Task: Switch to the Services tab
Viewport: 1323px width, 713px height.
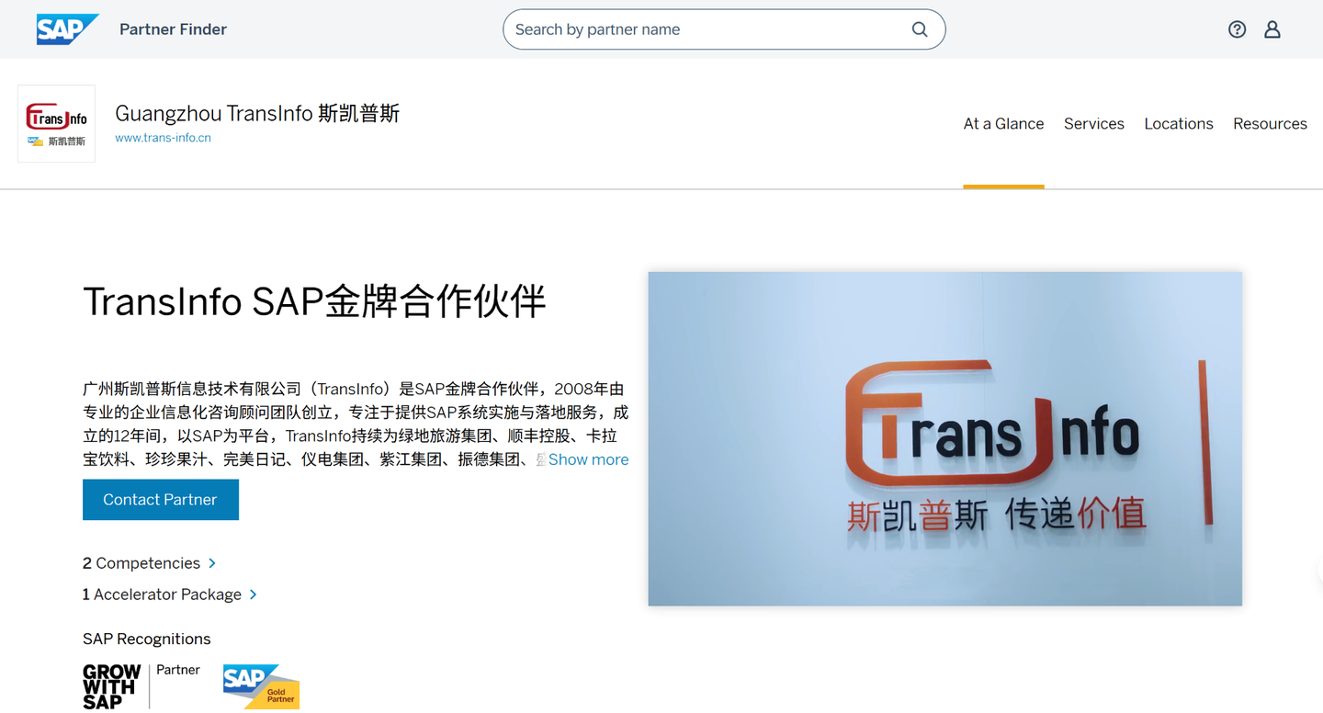Action: (1093, 123)
